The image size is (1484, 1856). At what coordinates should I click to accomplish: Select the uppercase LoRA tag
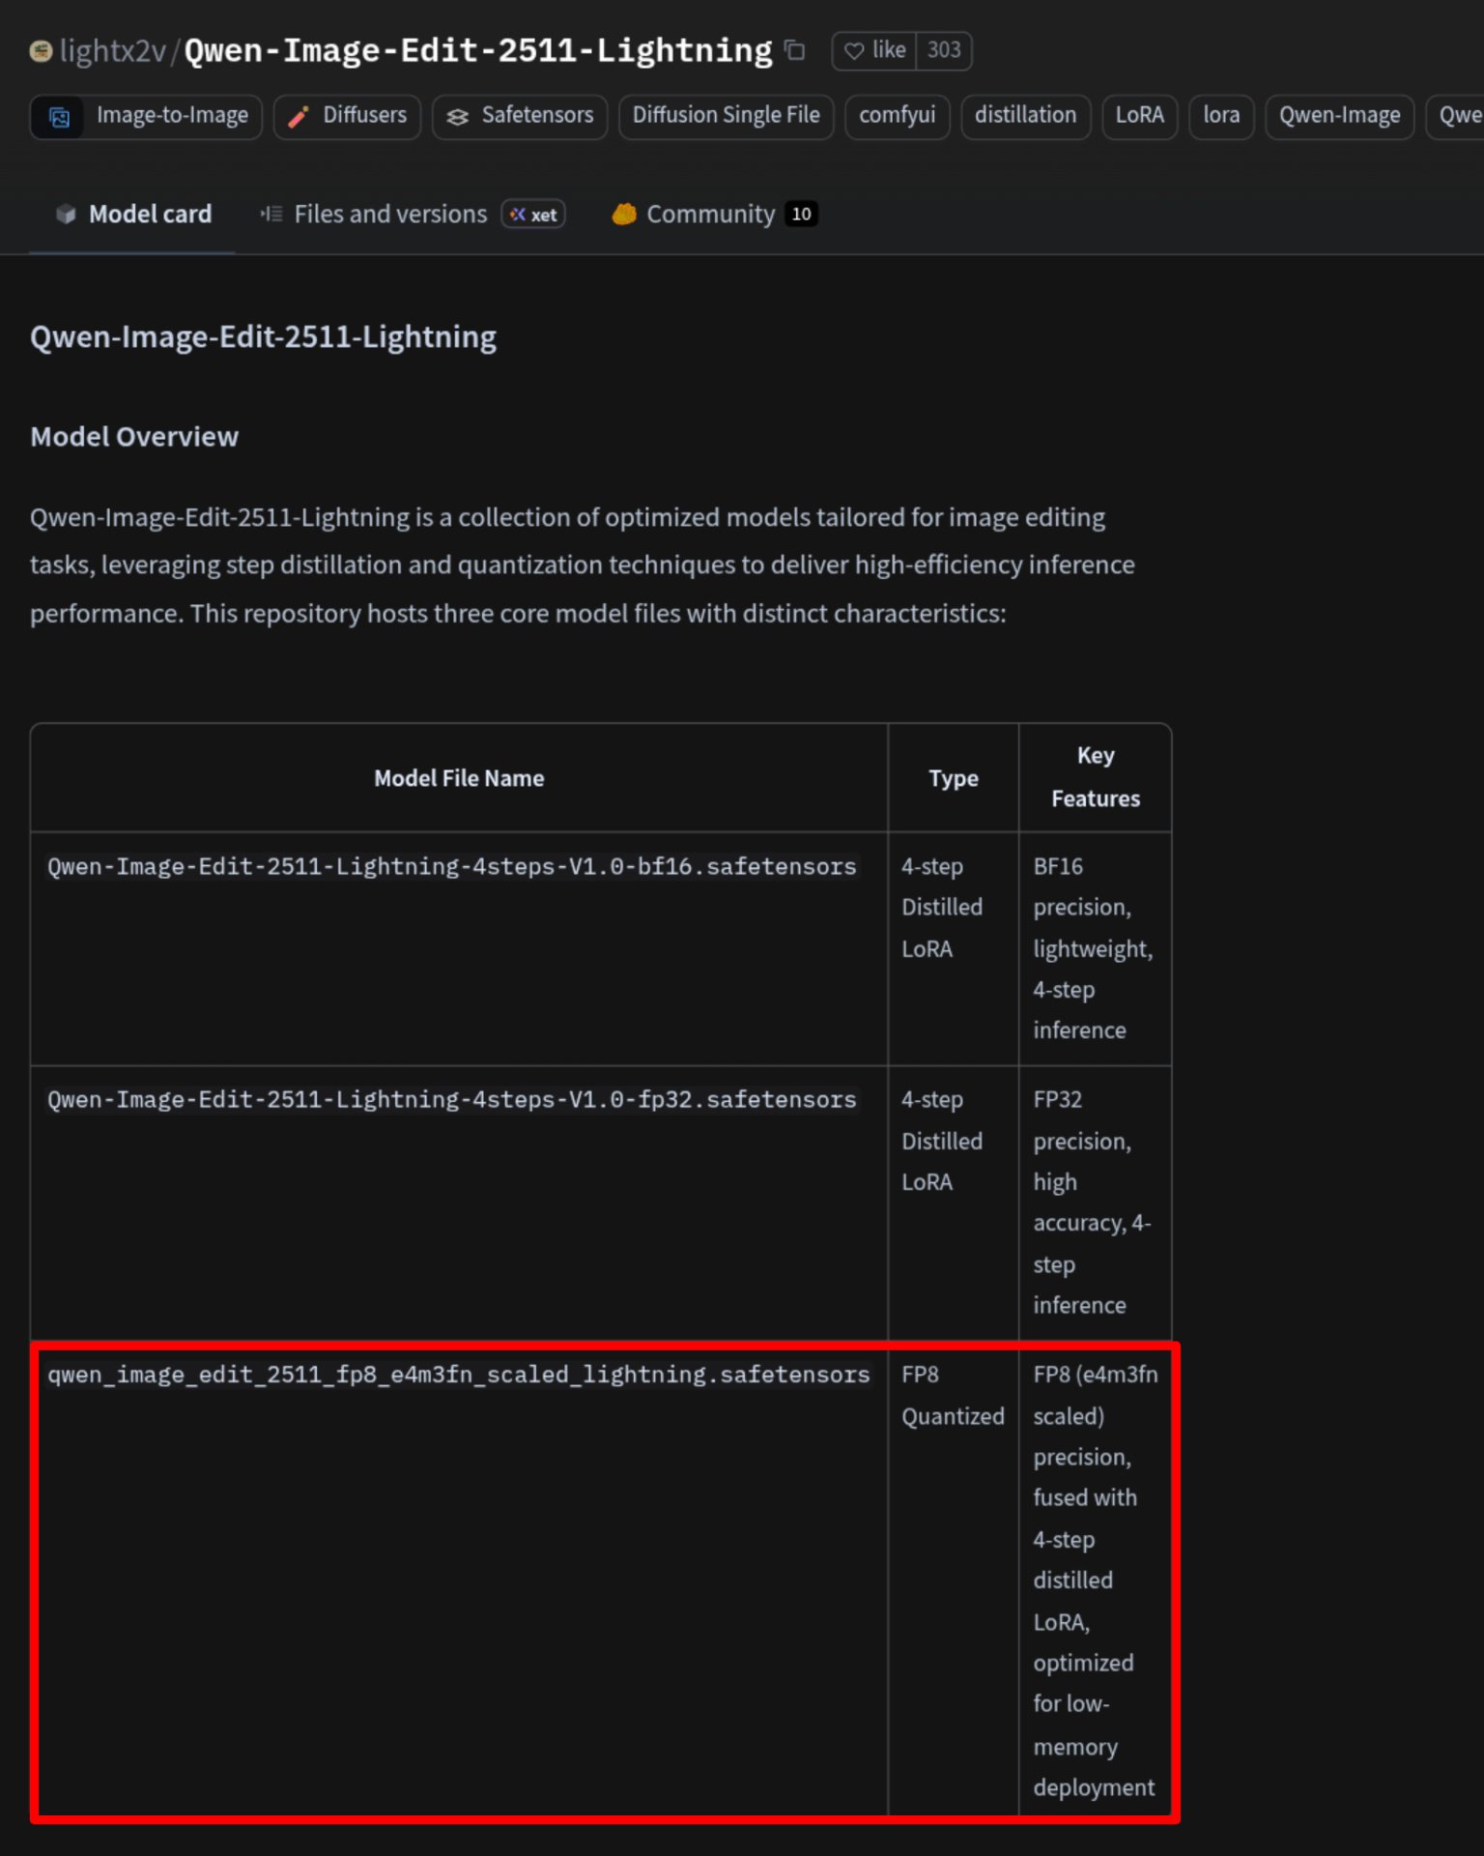click(1139, 116)
